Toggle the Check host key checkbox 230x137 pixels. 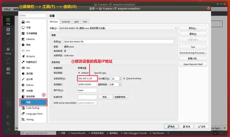(124, 78)
